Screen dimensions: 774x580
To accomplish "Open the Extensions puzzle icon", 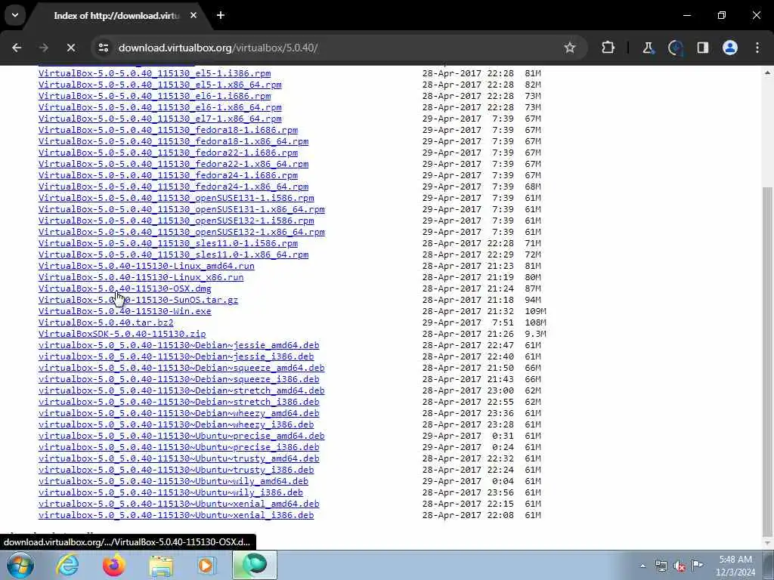I will [x=608, y=48].
